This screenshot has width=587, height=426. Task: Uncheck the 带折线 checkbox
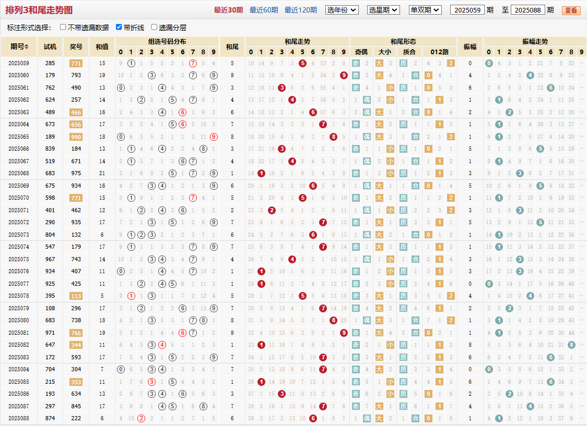click(x=119, y=27)
